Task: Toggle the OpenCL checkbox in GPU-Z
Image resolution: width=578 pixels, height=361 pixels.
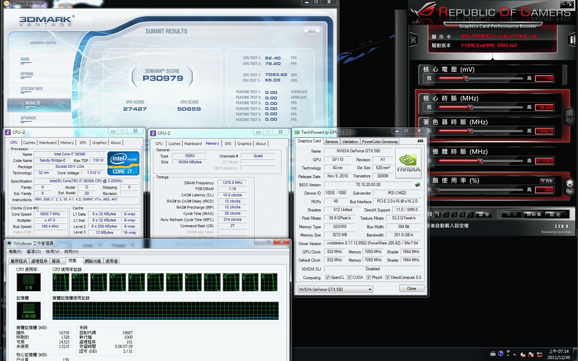Action: (x=328, y=277)
